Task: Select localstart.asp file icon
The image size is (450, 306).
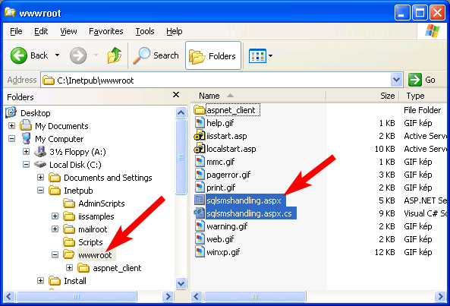Action: coord(200,149)
